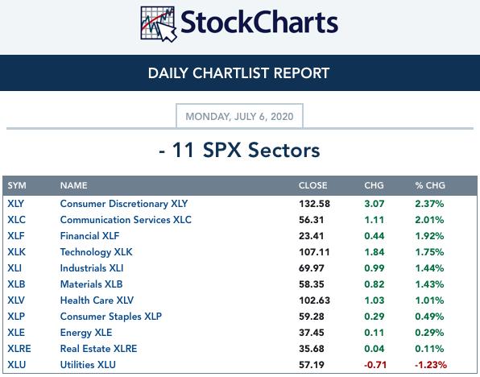The height and width of the screenshot is (377, 480).
Task: Select the Energy XLE name link
Action: coord(86,333)
